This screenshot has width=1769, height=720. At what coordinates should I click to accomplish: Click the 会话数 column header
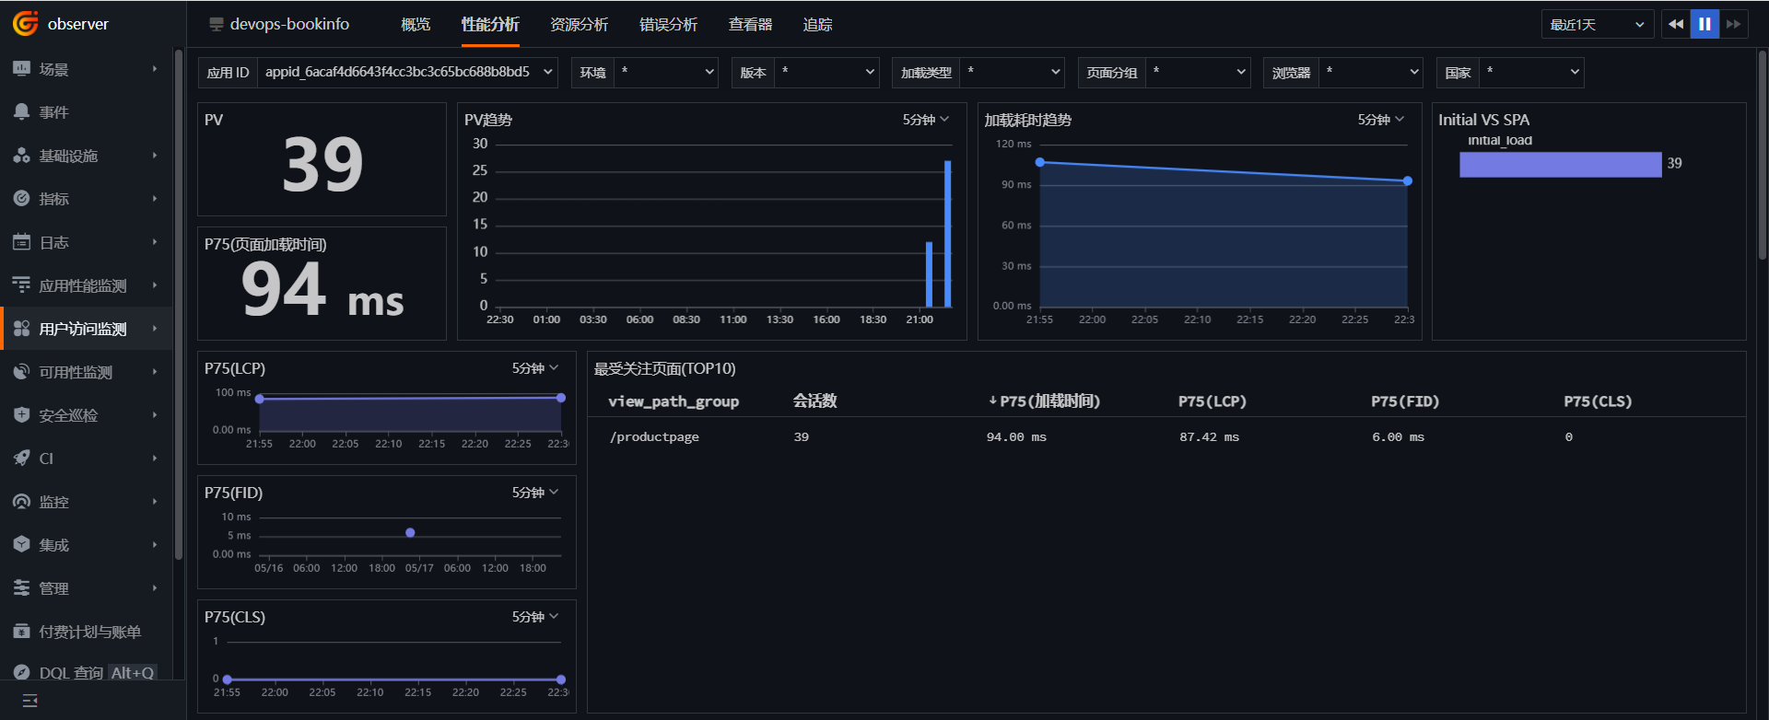tap(814, 401)
